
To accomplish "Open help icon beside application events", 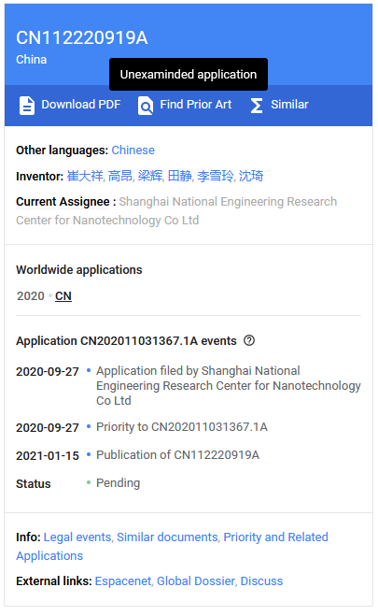I will click(249, 340).
